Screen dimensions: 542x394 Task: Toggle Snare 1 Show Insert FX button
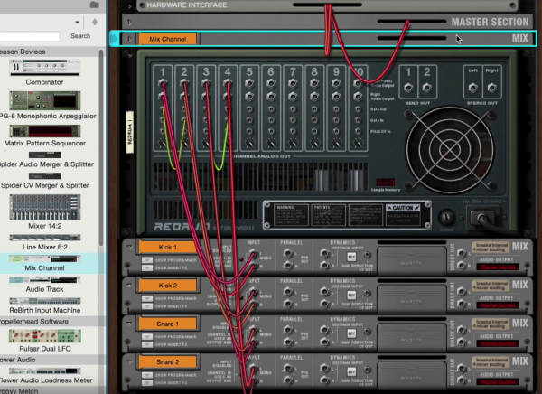pyautogui.click(x=147, y=344)
